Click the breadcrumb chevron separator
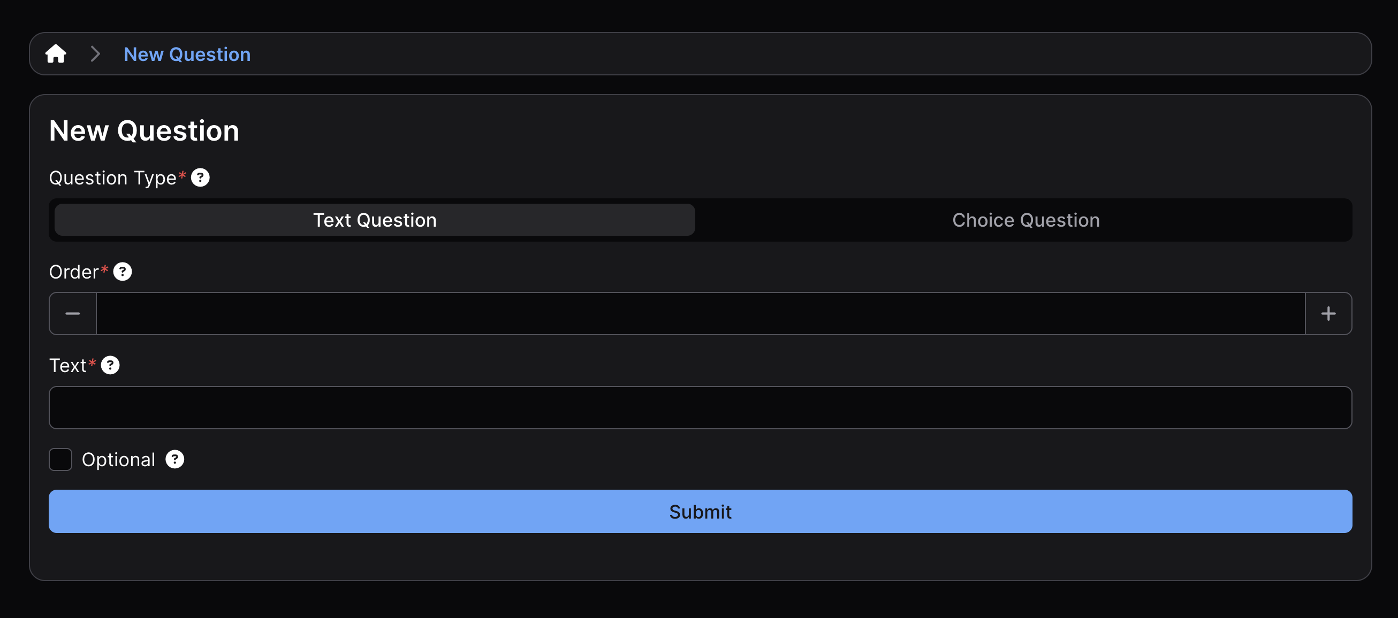1398x618 pixels. pos(95,54)
